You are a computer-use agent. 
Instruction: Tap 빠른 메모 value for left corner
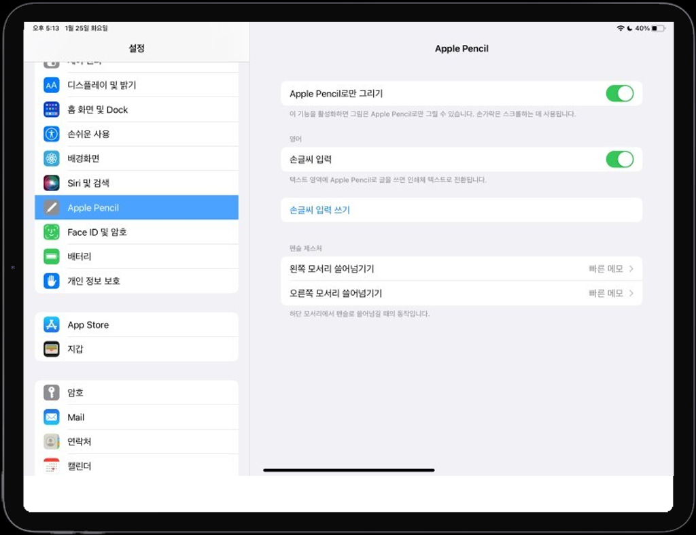click(x=606, y=269)
